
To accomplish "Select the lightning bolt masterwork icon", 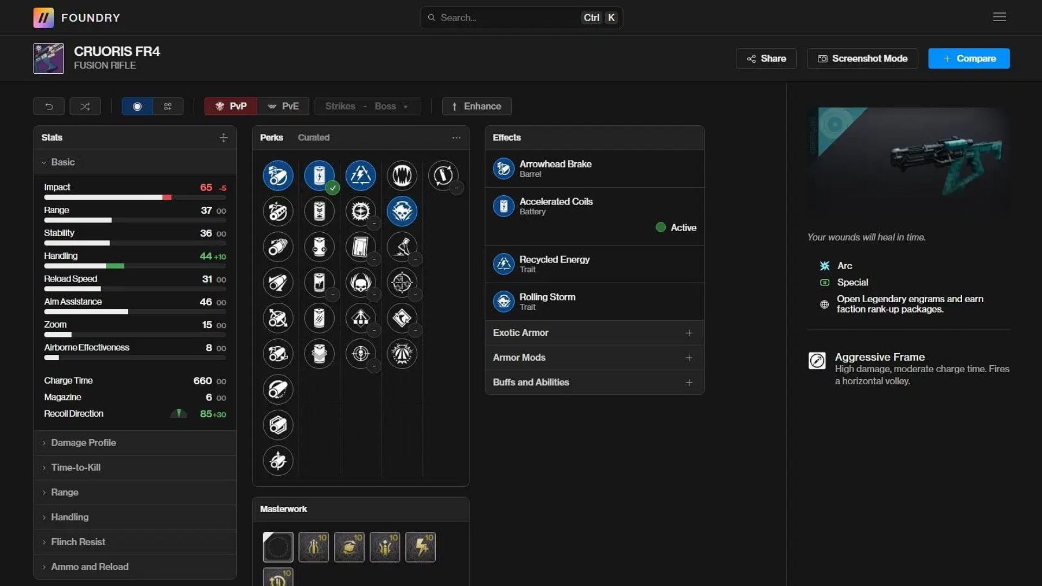I will 421,547.
